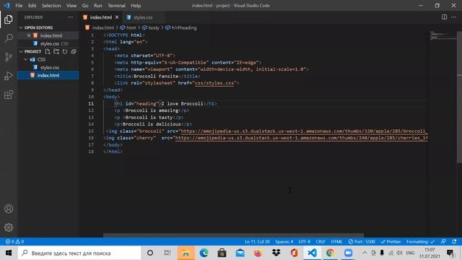Image resolution: width=462 pixels, height=260 pixels.
Task: Open the Accounts menu icon
Action: tap(9, 209)
